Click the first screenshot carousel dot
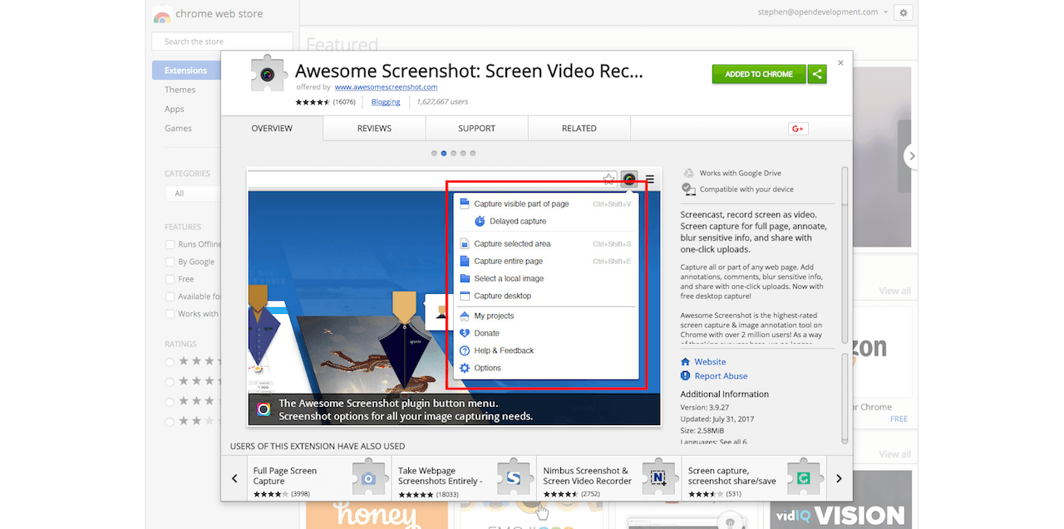Viewport: 1064px width, 529px height. coord(434,154)
